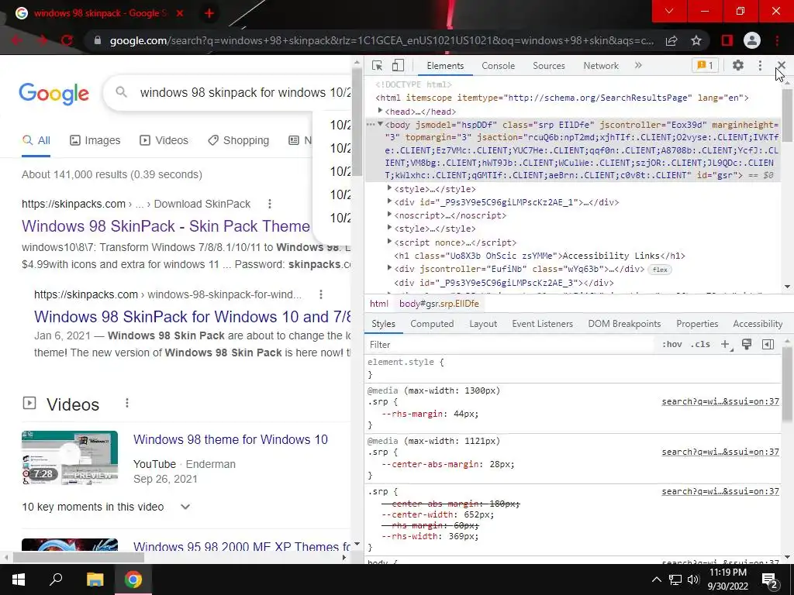Open the Computed styles tab
The height and width of the screenshot is (595, 794).
tap(432, 324)
